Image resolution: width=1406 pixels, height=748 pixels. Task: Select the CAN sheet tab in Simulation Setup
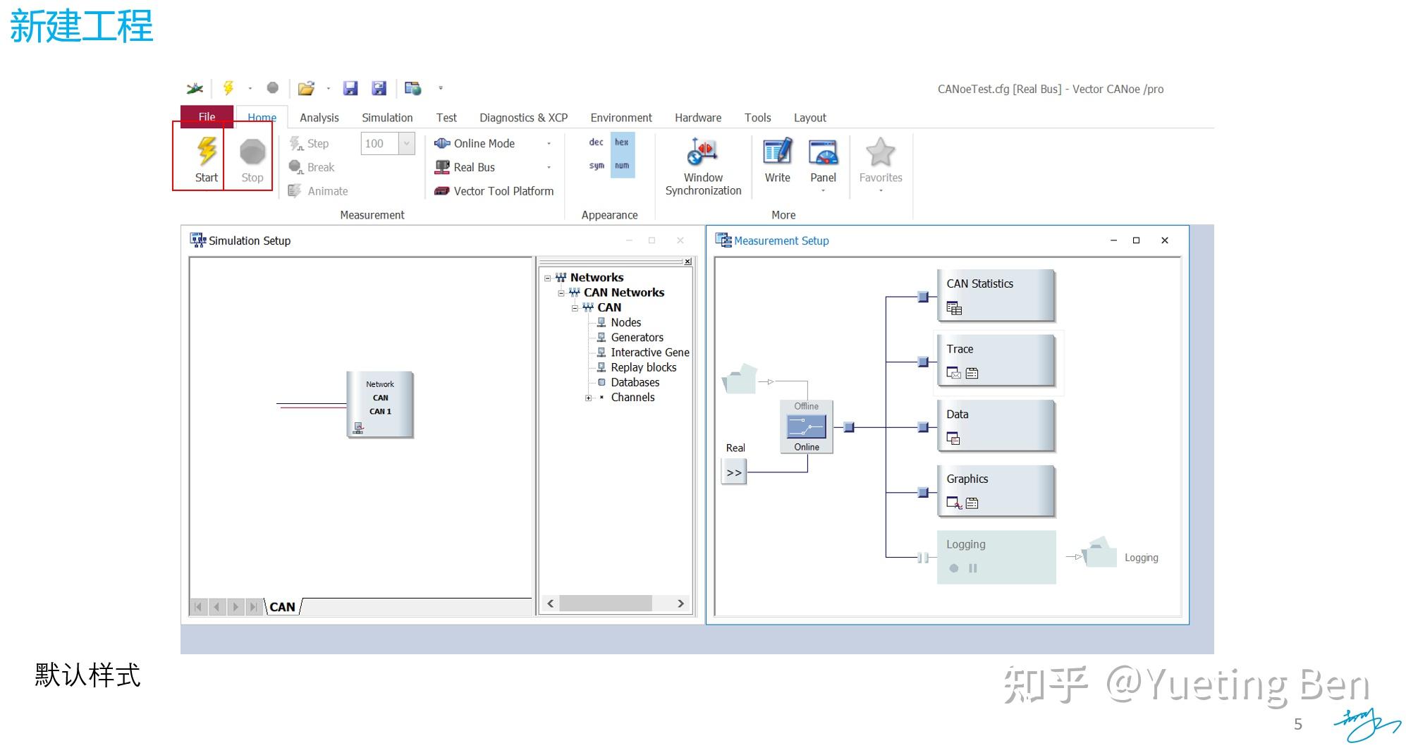point(283,607)
